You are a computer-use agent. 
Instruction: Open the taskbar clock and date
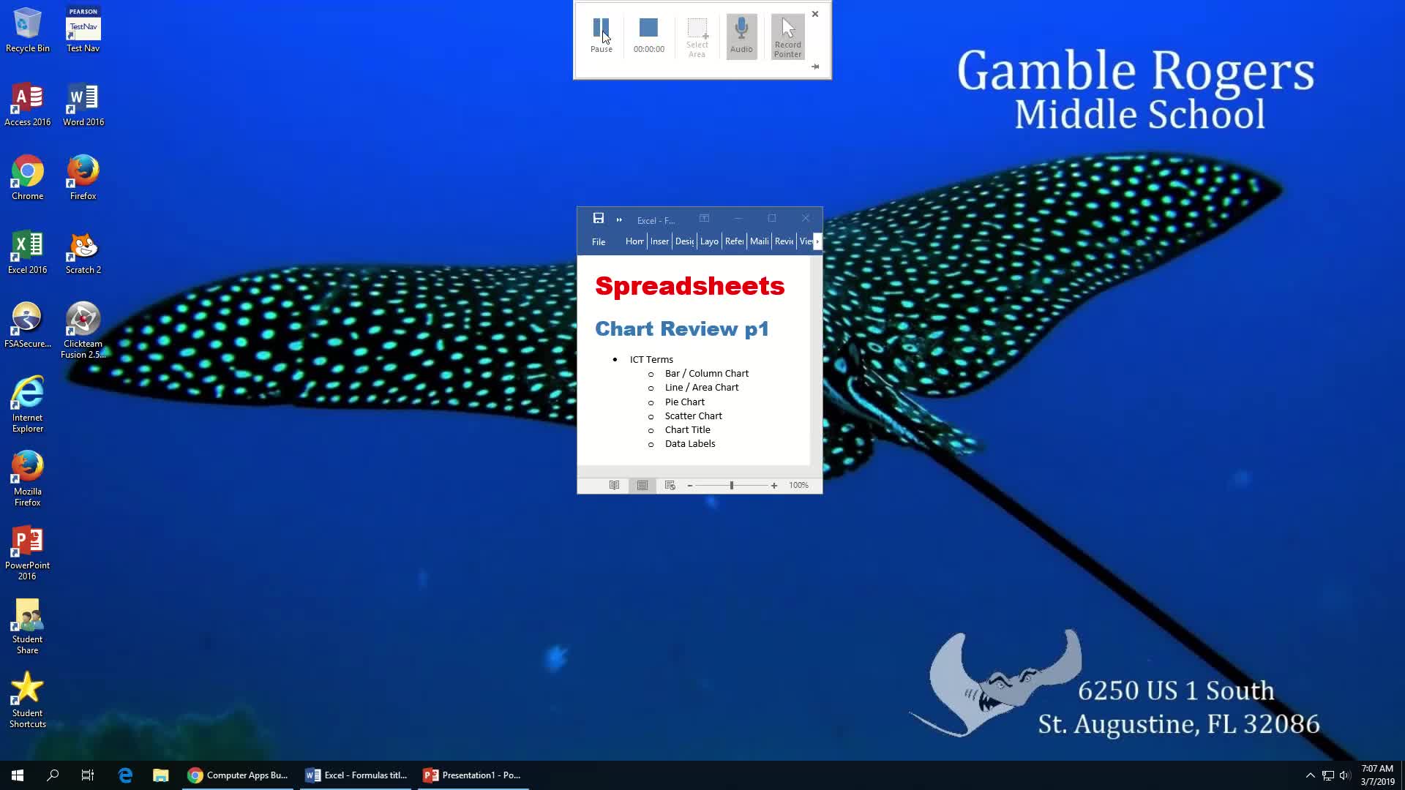click(x=1377, y=775)
